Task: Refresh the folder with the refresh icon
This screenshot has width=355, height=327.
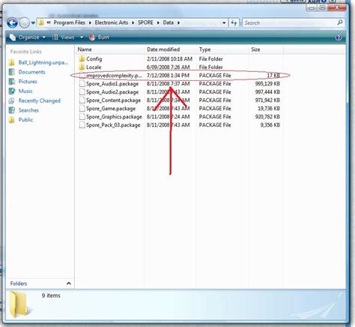Action: tap(234, 23)
